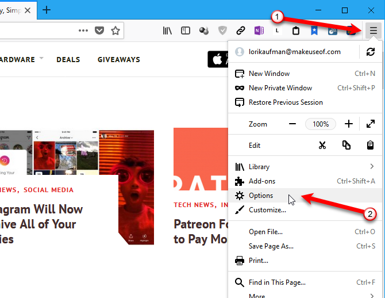This screenshot has width=385, height=298.
Task: Expand the Library submenu
Action: tap(305, 167)
